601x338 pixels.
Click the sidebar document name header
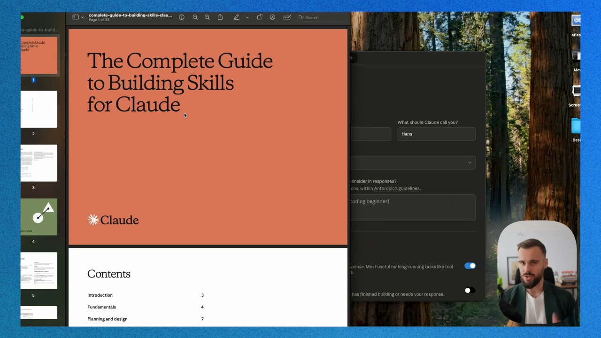point(40,30)
